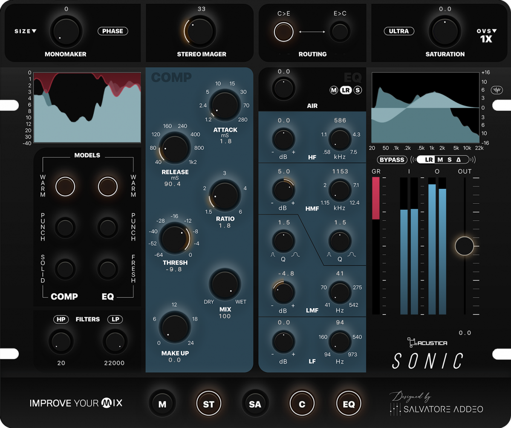Viewport: 511px width, 428px height.
Task: Click the SATURATION knob
Action: coord(445,32)
